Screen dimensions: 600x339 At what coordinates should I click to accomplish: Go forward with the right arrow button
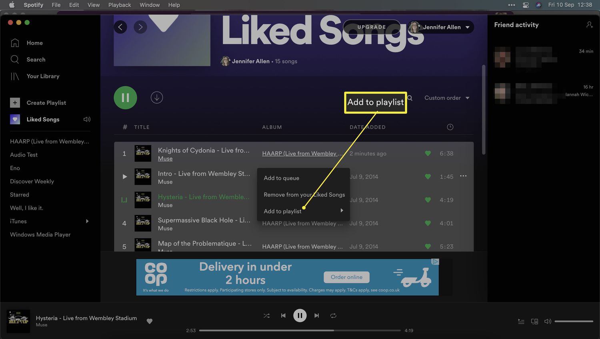(140, 27)
